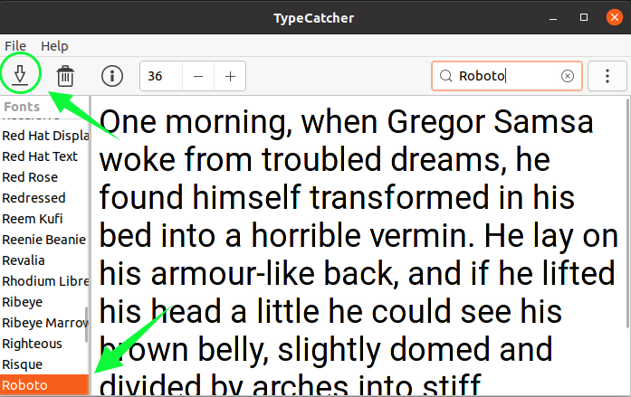Select Red Rose in font list
This screenshot has height=397, width=631.
[x=30, y=177]
